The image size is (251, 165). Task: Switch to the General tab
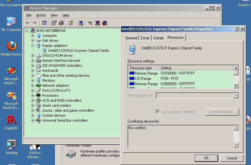coord(131,38)
